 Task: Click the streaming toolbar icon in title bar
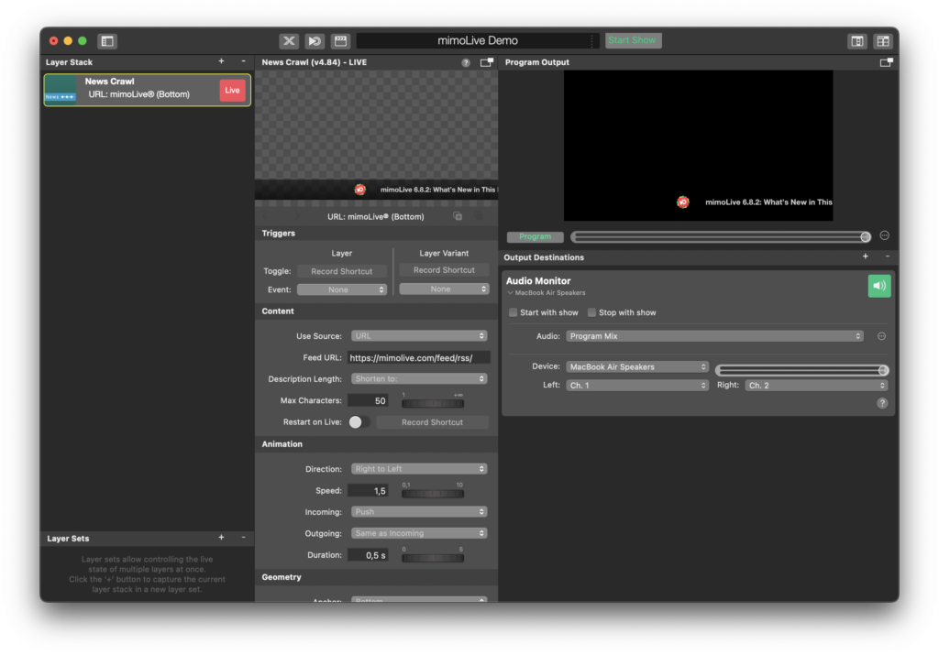coord(315,40)
